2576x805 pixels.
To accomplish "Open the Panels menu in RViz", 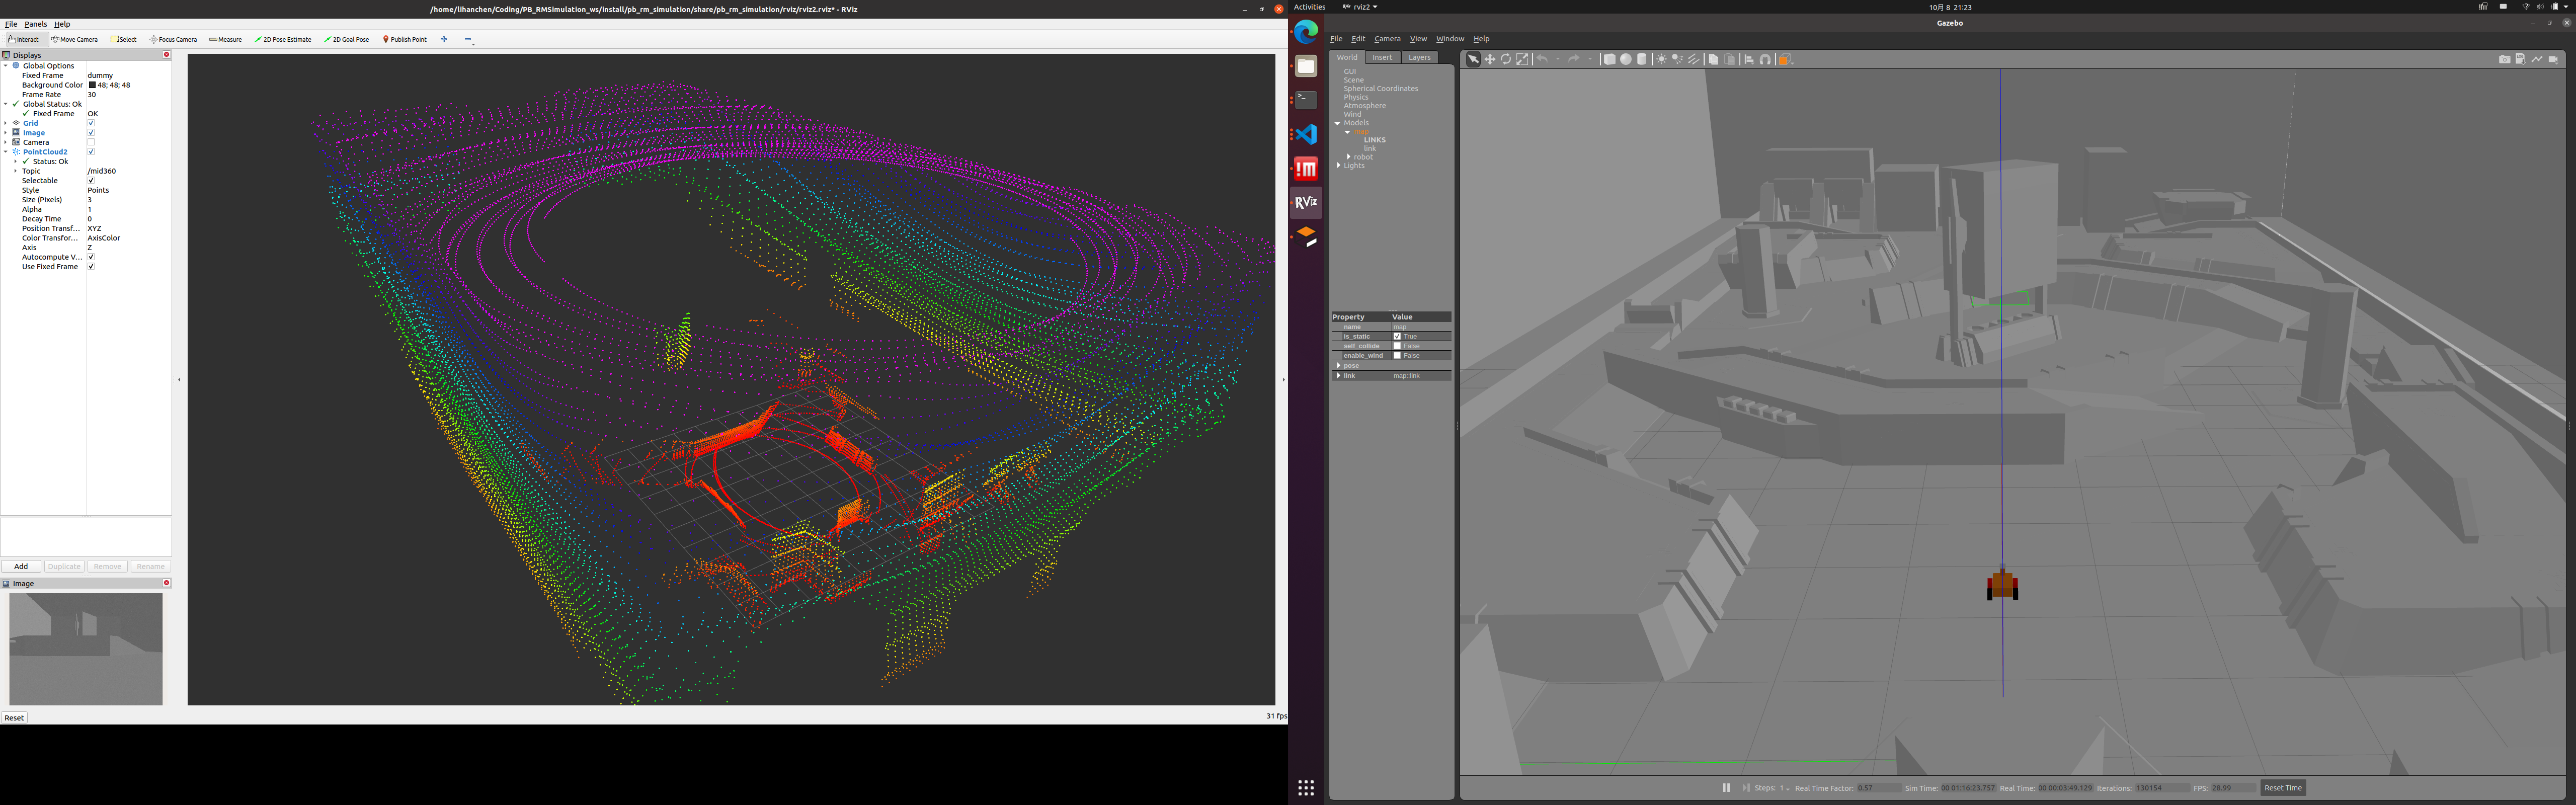I will [x=36, y=24].
